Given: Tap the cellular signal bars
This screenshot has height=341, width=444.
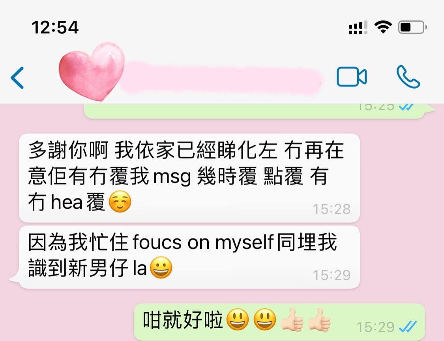Looking at the screenshot, I should (x=358, y=28).
